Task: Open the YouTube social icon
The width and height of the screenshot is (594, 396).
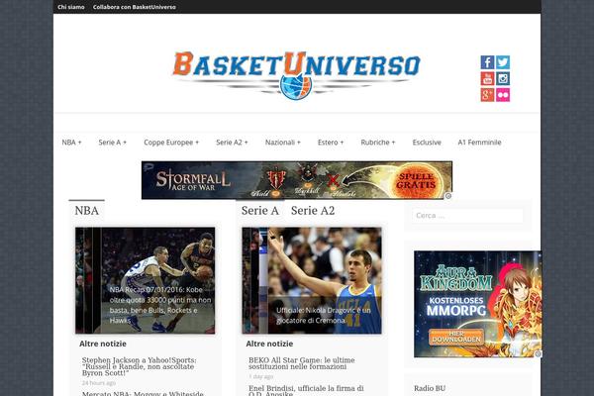Action: click(487, 78)
